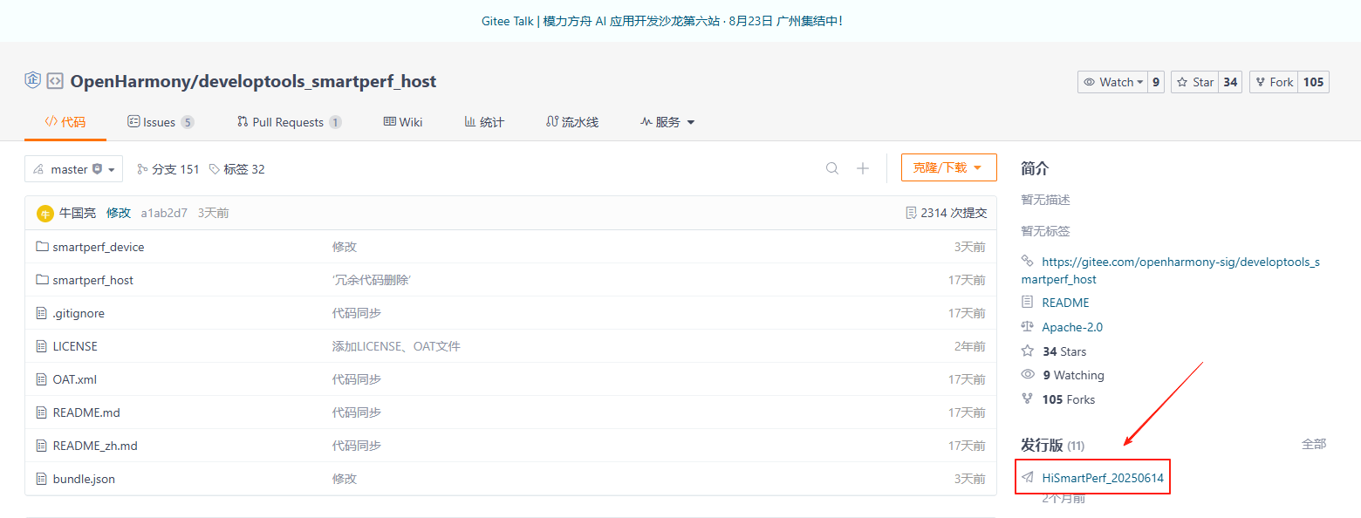This screenshot has width=1361, height=518.
Task: Click the tag icon beside 标签 32
Action: [215, 169]
